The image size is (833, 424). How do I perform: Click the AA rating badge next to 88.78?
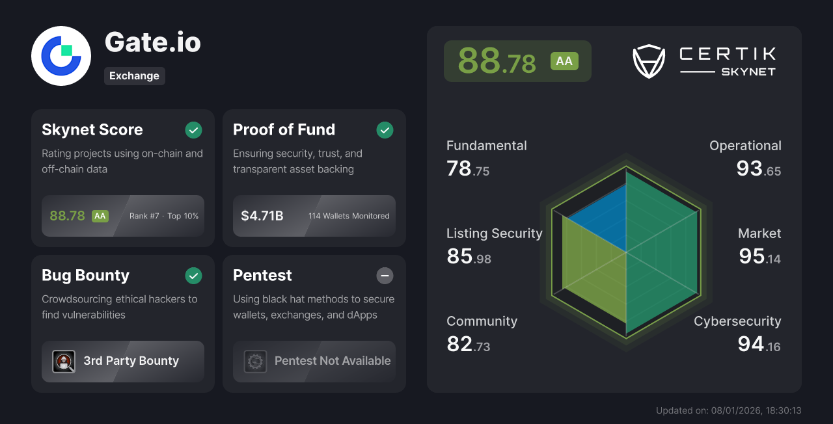point(564,60)
